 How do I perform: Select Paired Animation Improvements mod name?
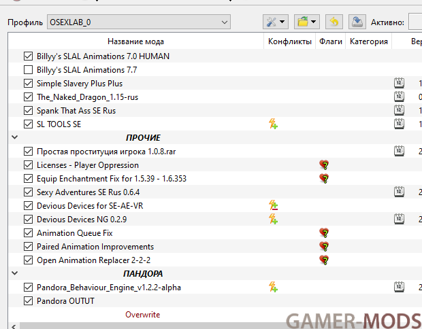click(95, 247)
